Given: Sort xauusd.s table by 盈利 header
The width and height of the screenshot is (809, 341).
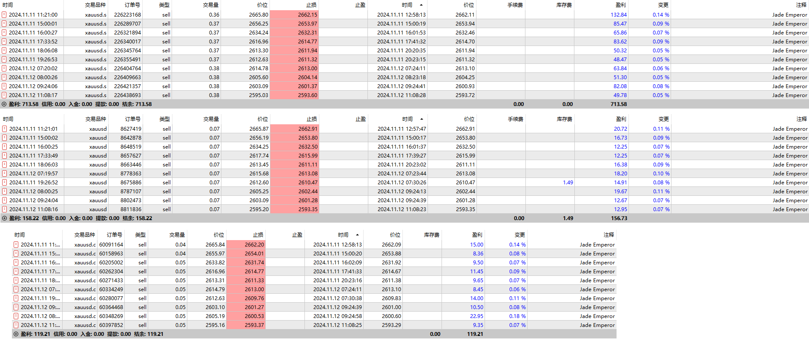Looking at the screenshot, I should [x=621, y=5].
